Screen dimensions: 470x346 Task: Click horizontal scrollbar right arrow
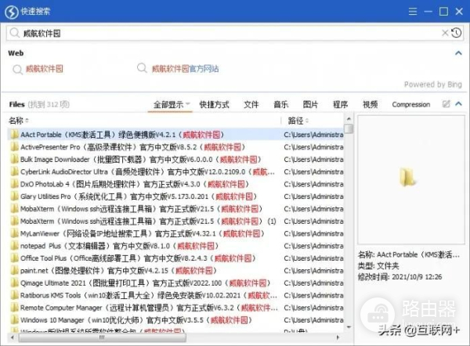pos(338,337)
